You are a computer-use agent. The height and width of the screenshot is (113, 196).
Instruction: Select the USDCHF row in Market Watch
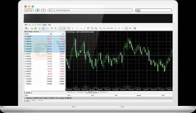click(44, 44)
